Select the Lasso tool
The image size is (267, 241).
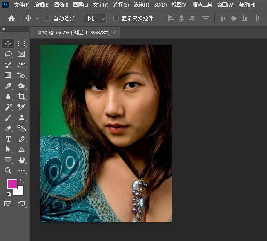tap(8, 54)
